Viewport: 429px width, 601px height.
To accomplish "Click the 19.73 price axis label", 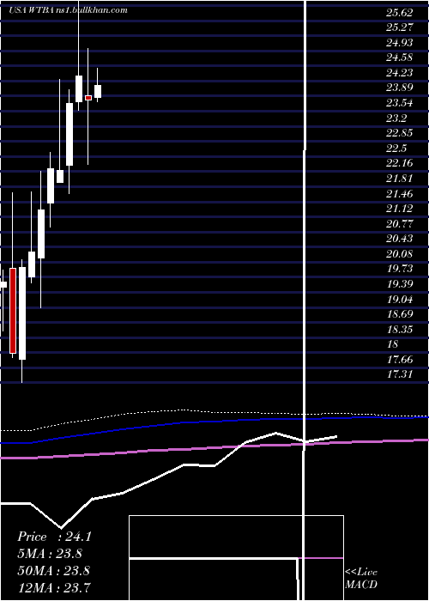I will pyautogui.click(x=400, y=269).
